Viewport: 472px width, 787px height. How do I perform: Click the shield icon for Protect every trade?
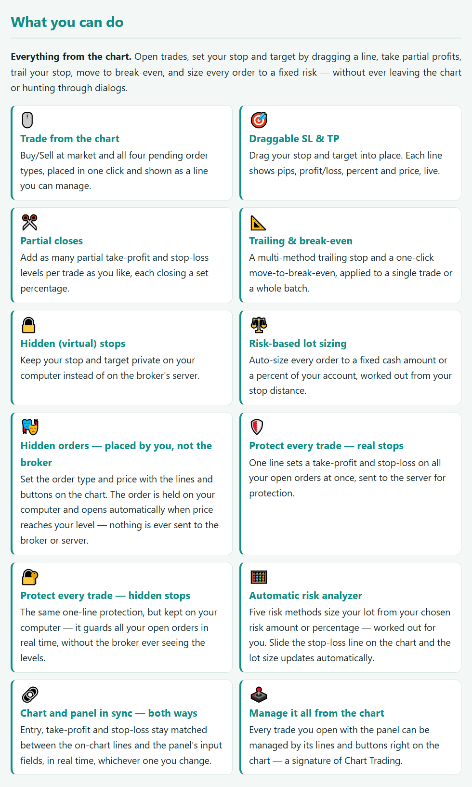coord(257,427)
